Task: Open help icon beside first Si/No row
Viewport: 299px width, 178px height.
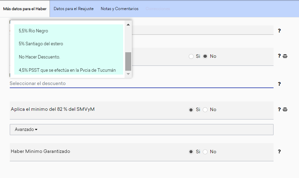Action: tap(279, 56)
